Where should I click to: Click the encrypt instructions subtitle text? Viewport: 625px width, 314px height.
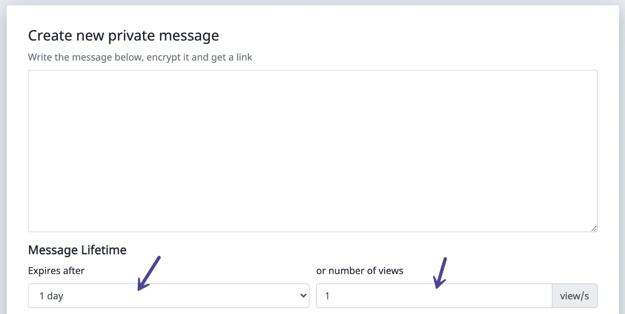click(x=140, y=57)
